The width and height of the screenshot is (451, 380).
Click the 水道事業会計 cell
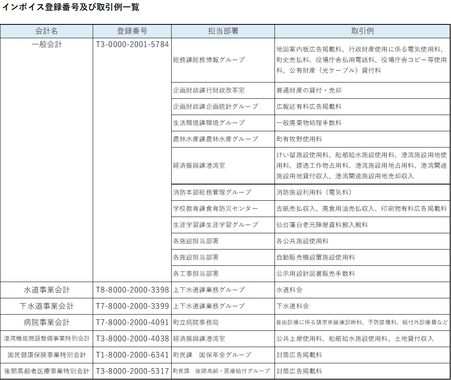(x=47, y=290)
